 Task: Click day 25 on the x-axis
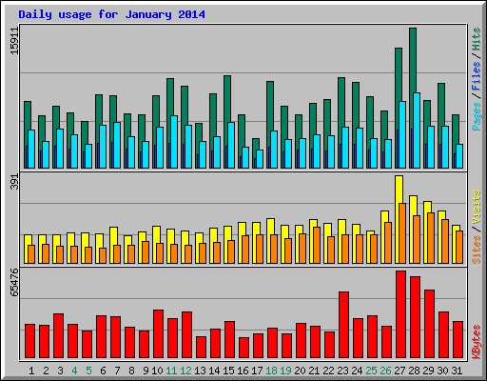click(x=371, y=371)
